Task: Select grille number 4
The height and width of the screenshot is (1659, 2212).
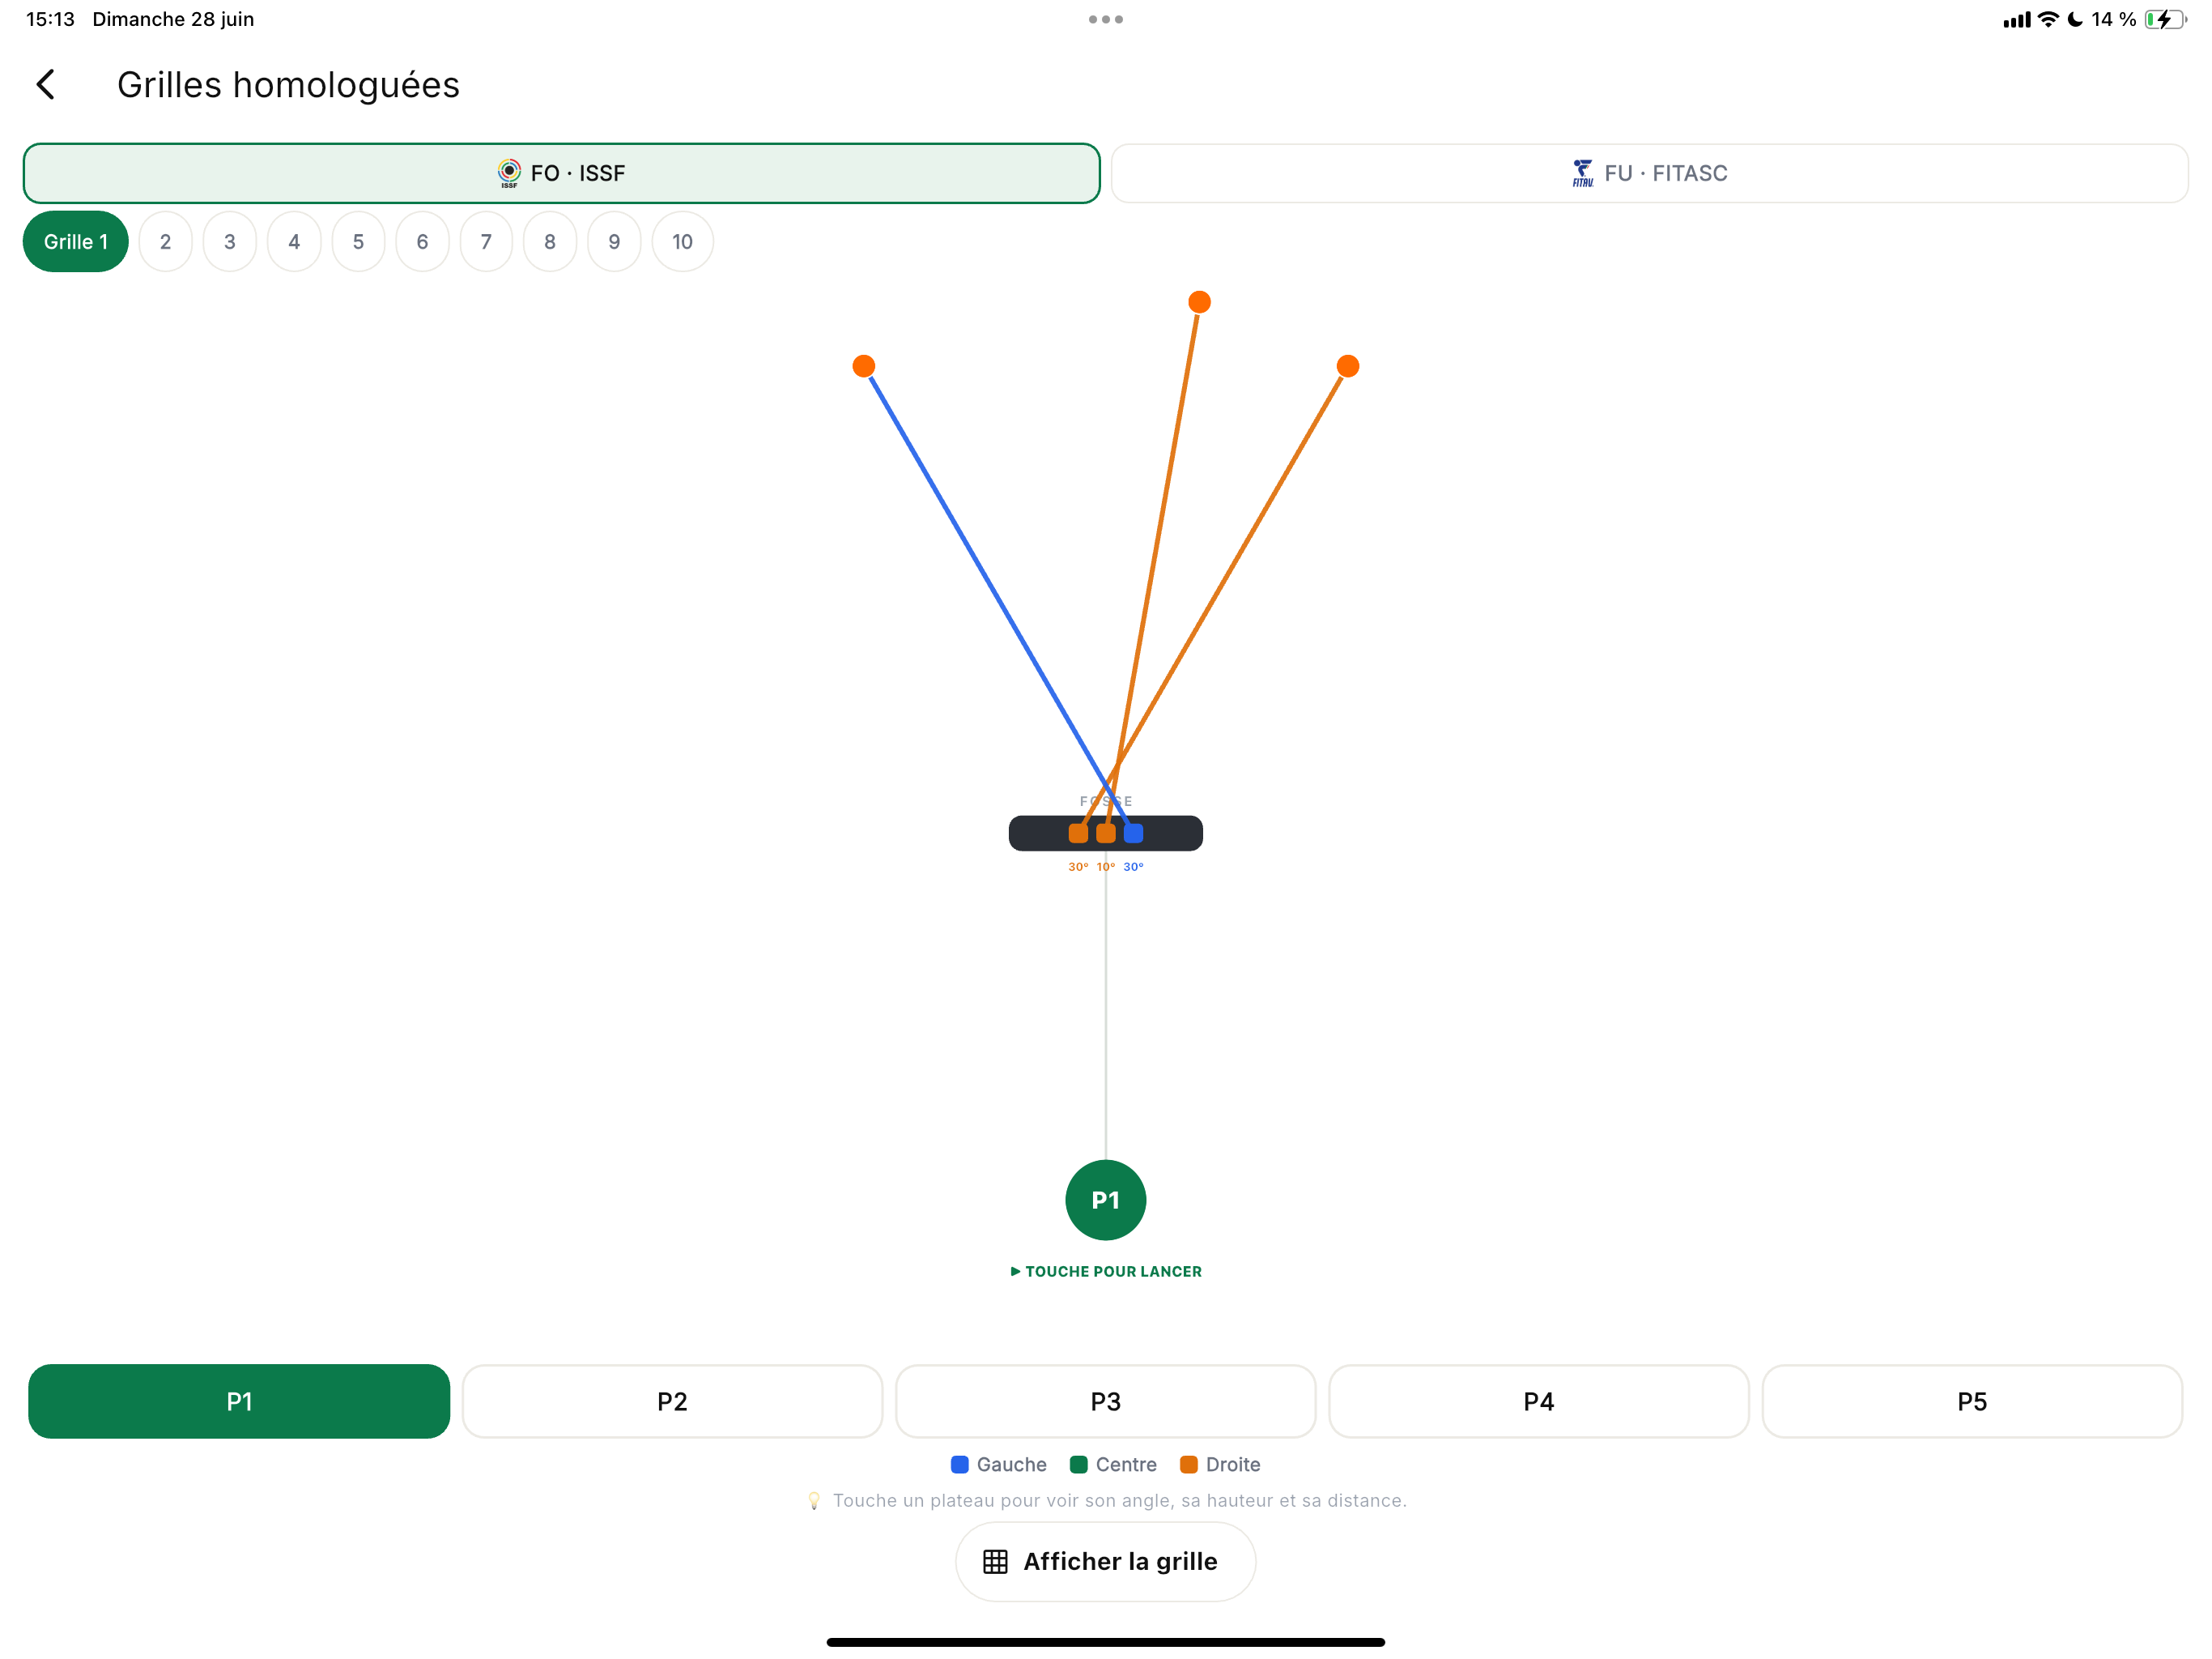Action: [294, 241]
